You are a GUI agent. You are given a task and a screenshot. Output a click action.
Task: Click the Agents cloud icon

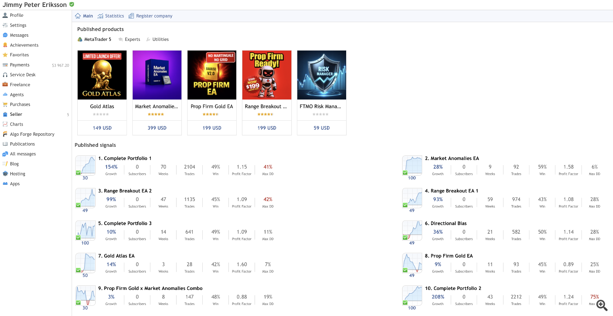point(5,95)
